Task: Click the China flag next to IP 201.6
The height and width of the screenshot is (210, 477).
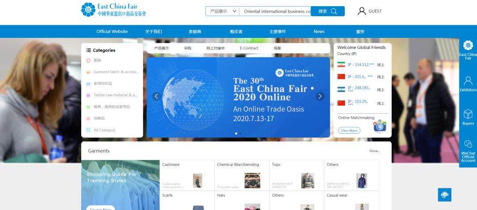Action: click(x=341, y=77)
